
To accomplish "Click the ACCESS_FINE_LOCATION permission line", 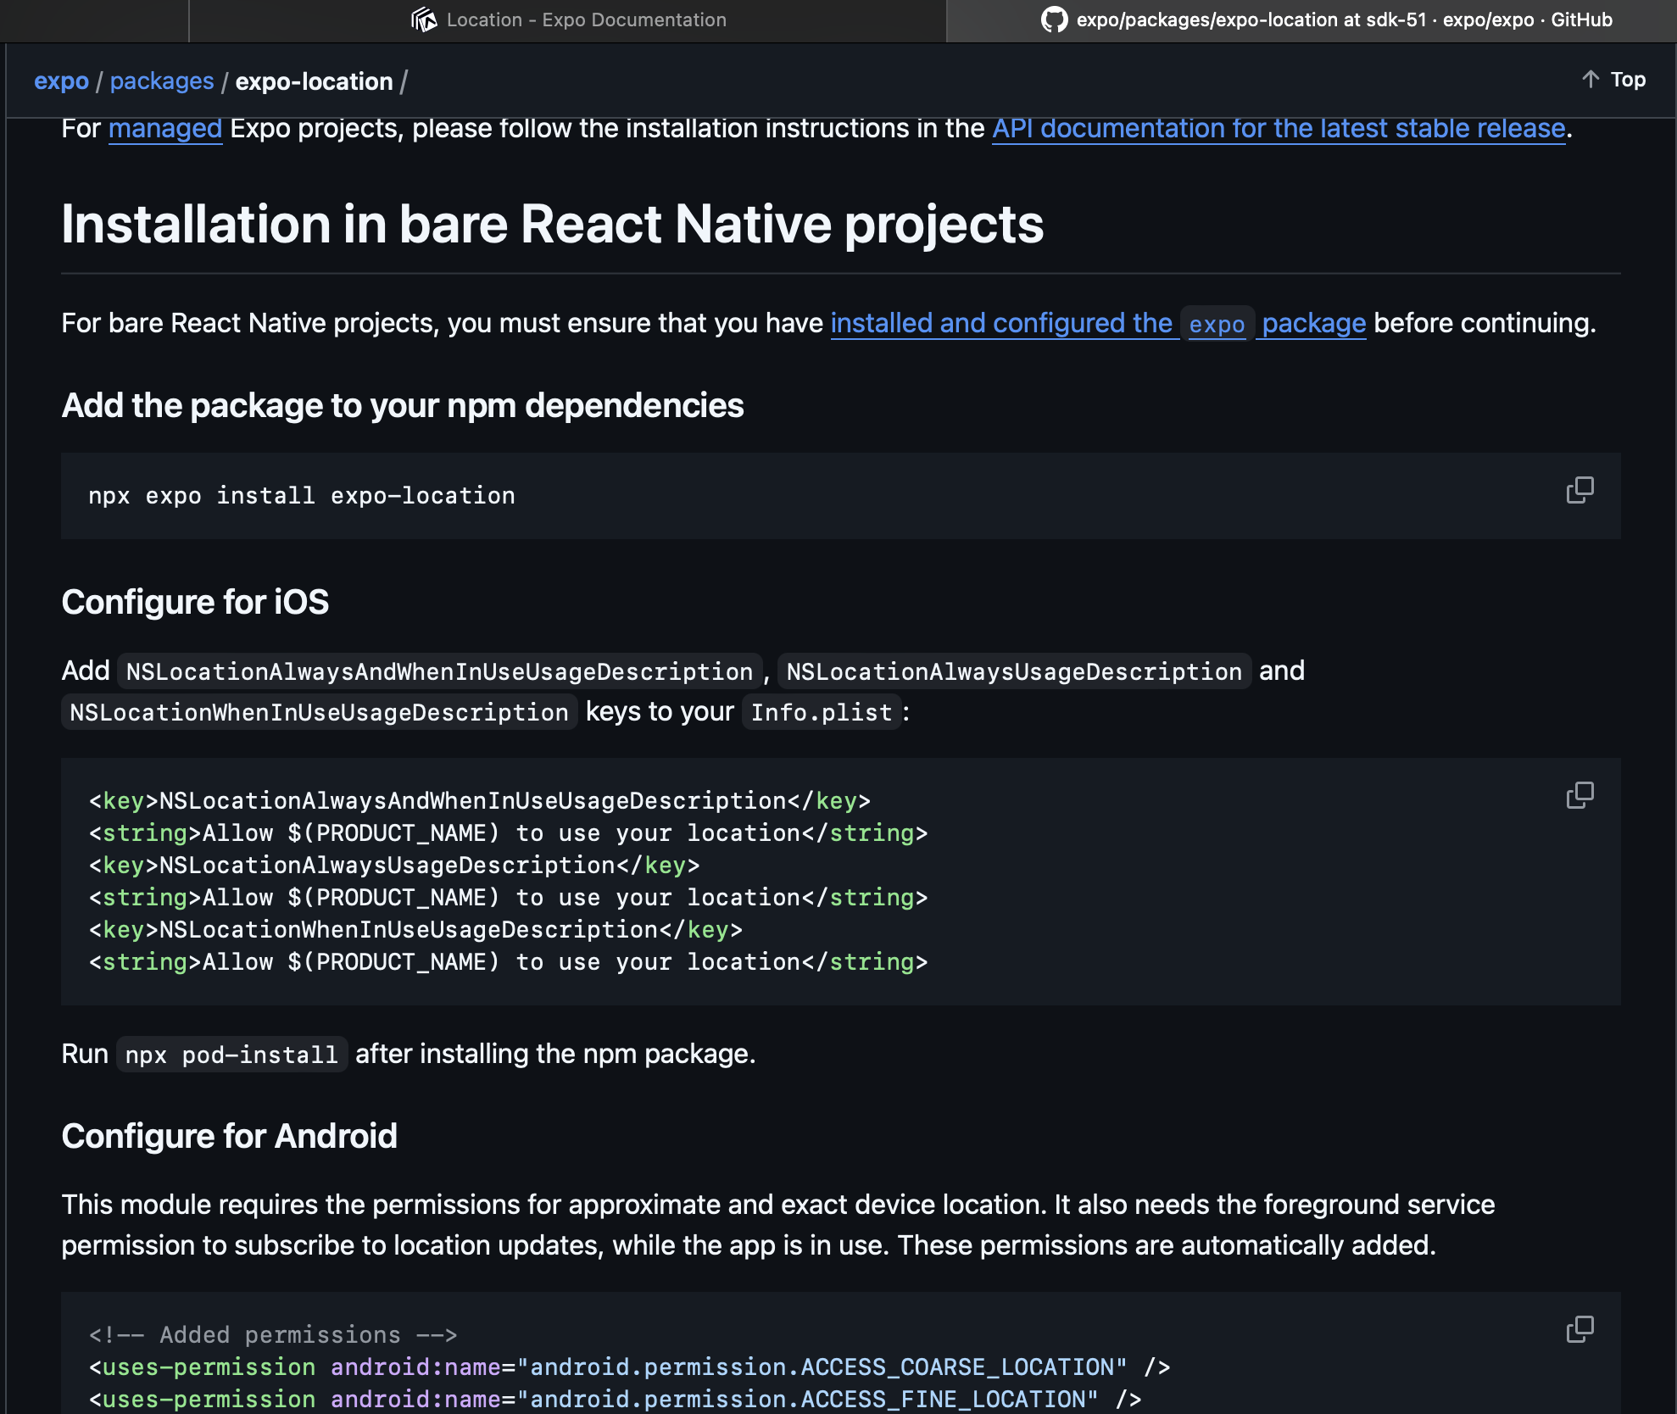I will pos(615,1400).
